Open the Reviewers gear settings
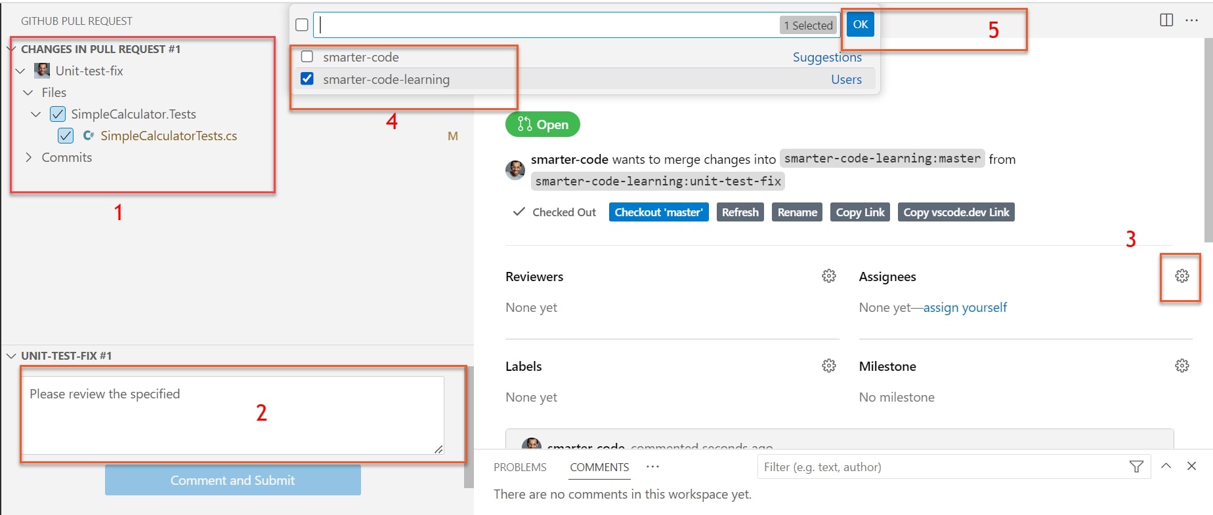Screen dimensions: 1213x515 [829, 276]
